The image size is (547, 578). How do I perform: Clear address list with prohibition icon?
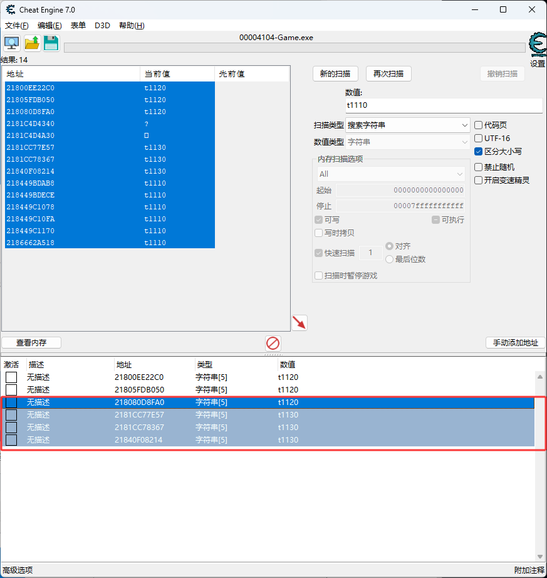[x=273, y=343]
